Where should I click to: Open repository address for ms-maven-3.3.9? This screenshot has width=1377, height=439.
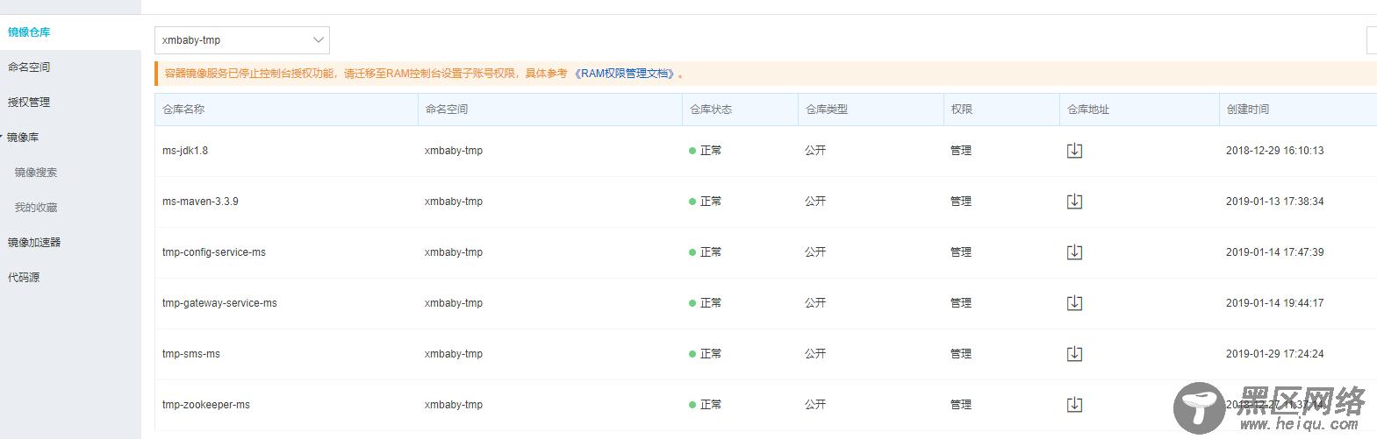pyautogui.click(x=1074, y=202)
